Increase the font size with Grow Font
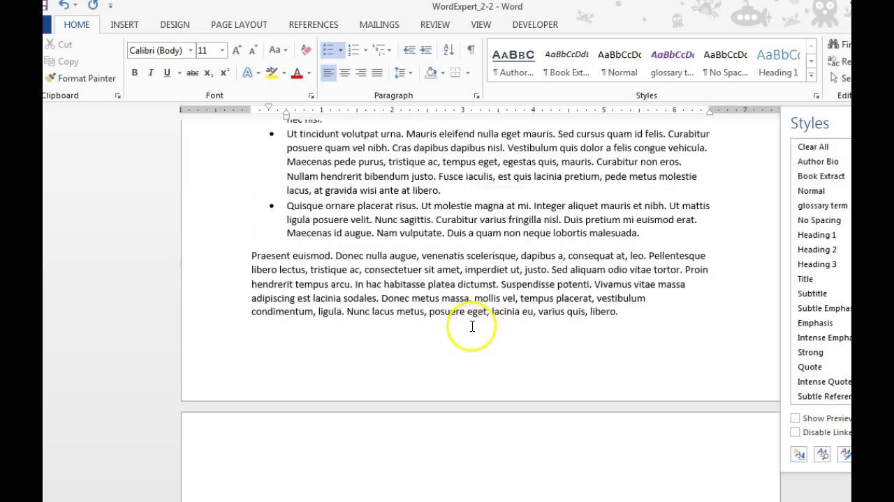The image size is (894, 502). 237,50
